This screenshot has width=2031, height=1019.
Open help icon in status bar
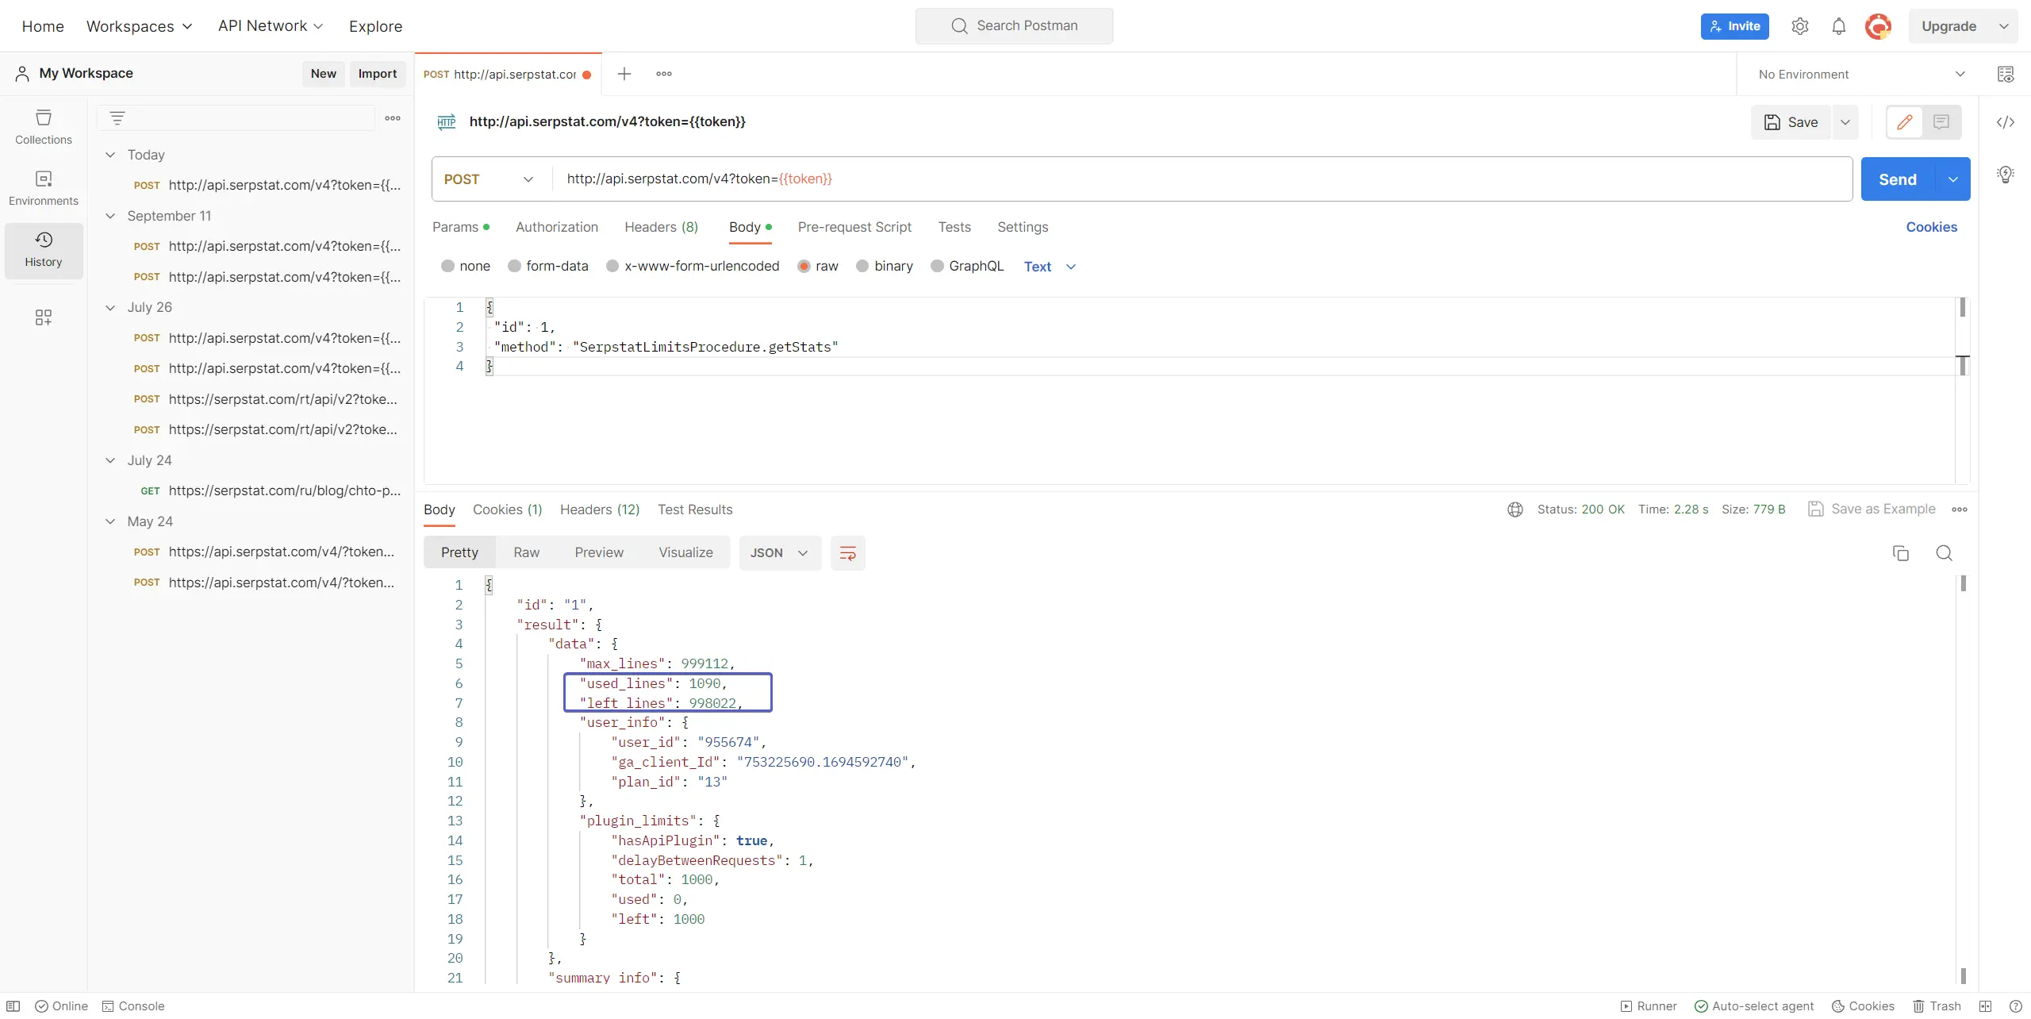point(2016,1006)
